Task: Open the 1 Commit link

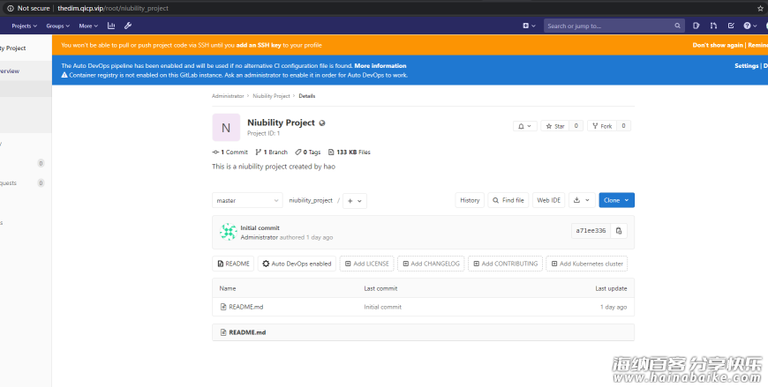Action: [x=230, y=153]
